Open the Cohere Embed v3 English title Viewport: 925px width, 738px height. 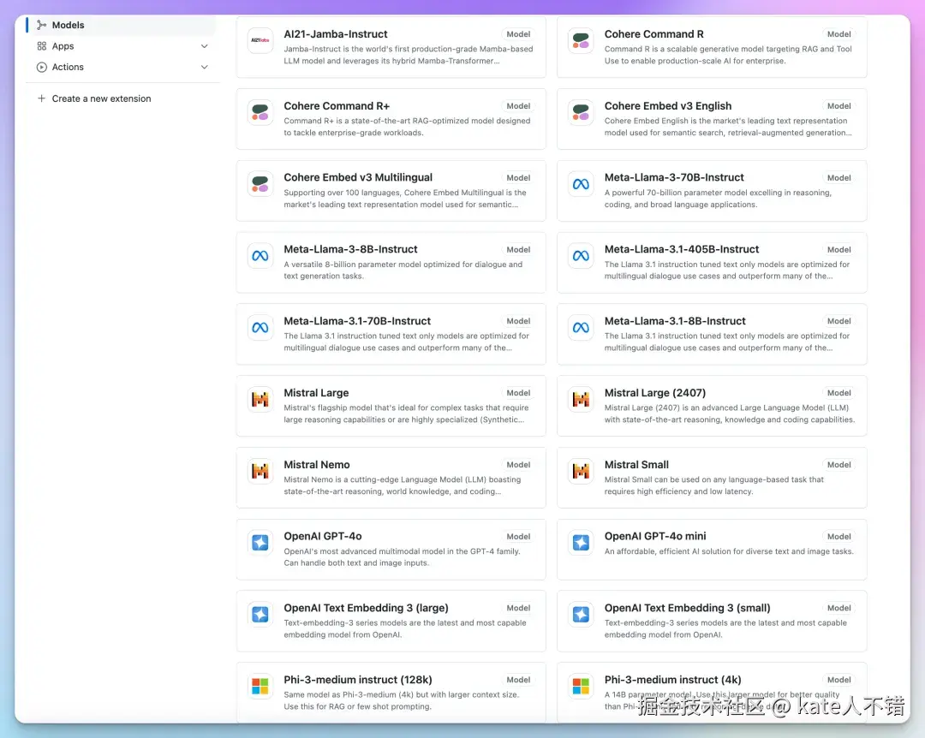point(668,106)
